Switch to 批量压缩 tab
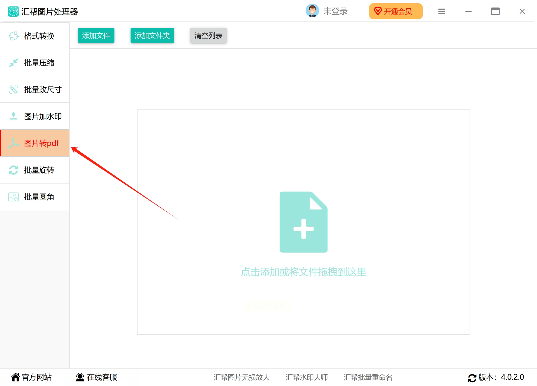 35,63
